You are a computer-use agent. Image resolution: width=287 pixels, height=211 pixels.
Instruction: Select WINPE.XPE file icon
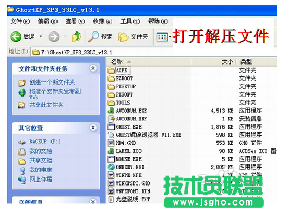pos(111,175)
